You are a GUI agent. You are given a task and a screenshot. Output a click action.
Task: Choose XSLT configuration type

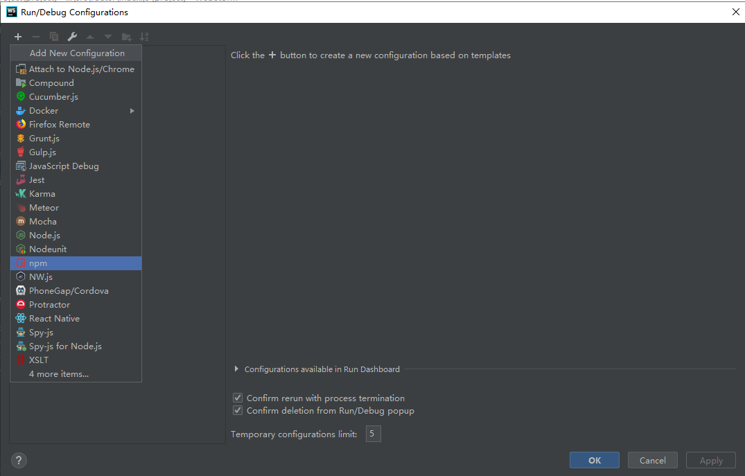point(76,360)
